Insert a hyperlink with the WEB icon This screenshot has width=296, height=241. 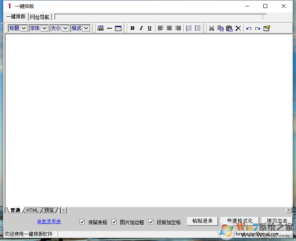coord(101,28)
